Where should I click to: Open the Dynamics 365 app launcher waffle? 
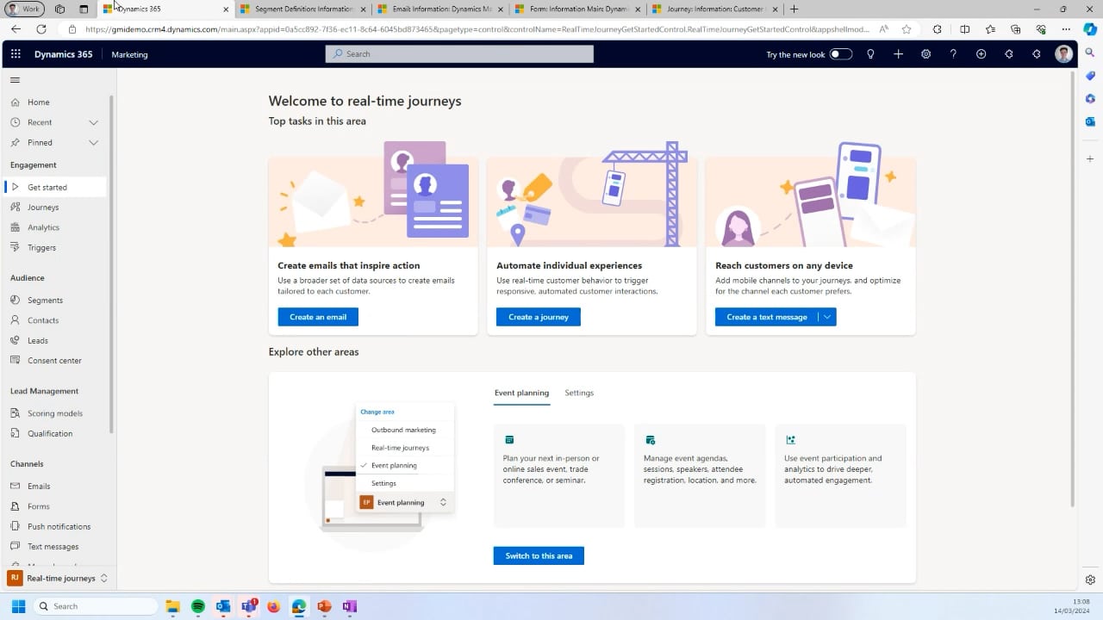click(x=16, y=54)
